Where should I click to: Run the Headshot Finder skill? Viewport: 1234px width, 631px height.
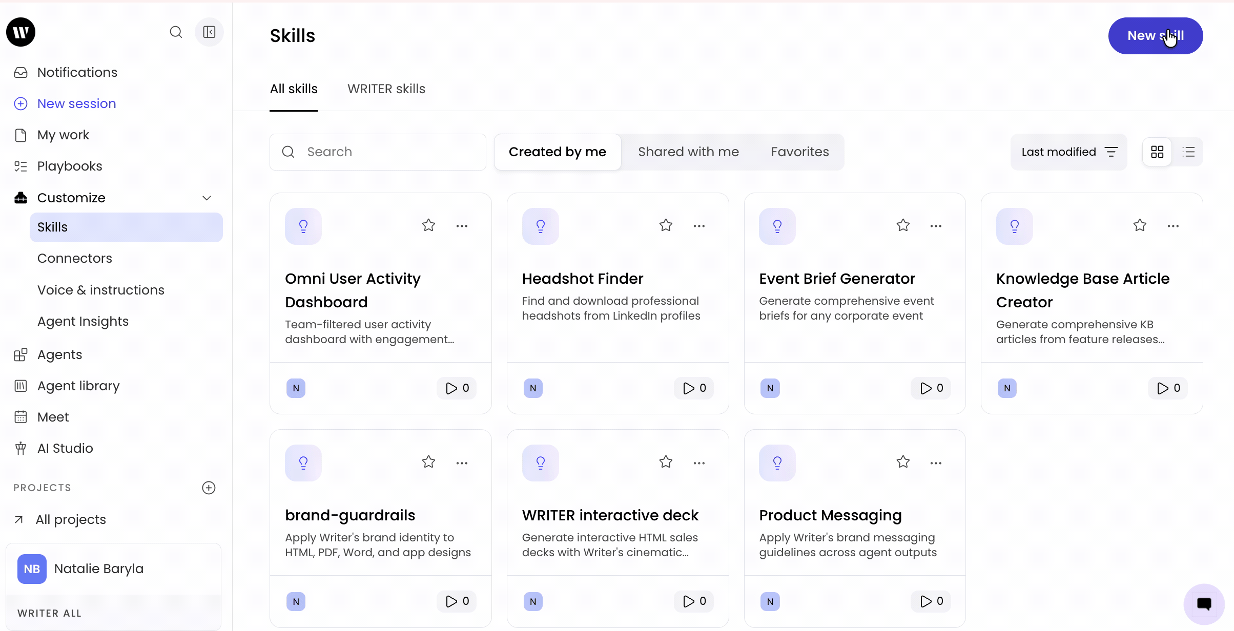(x=694, y=388)
